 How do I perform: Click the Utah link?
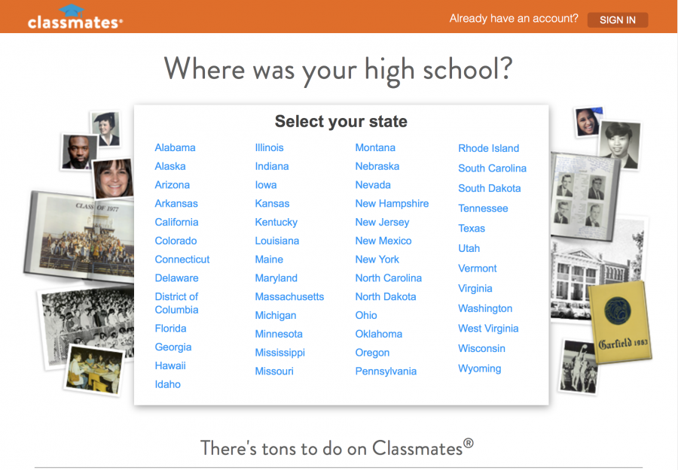(469, 248)
